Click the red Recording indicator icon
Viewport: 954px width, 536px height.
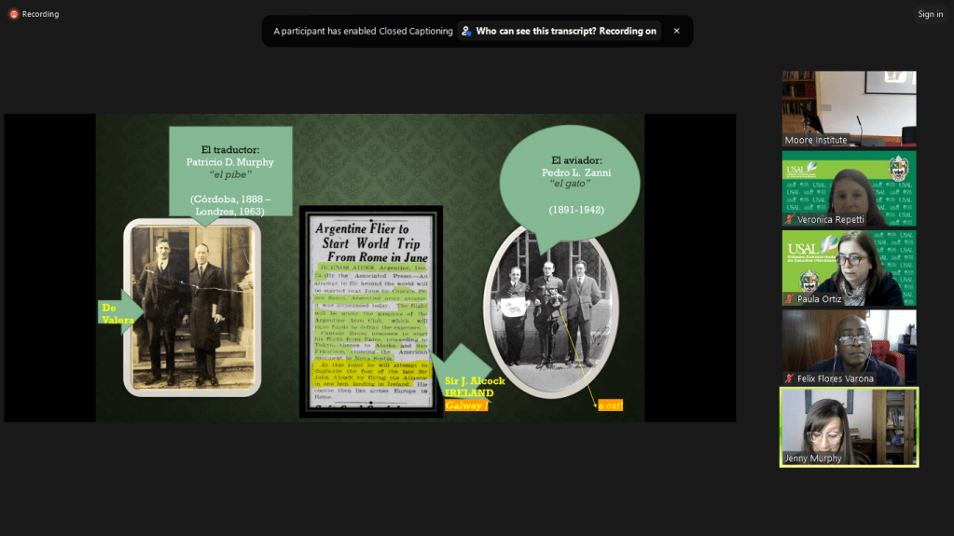[13, 14]
